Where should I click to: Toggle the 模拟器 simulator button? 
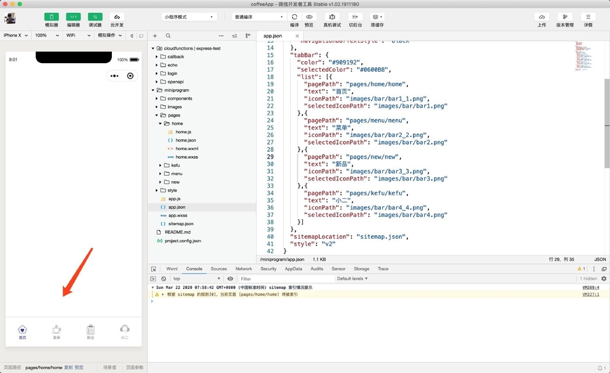click(52, 17)
